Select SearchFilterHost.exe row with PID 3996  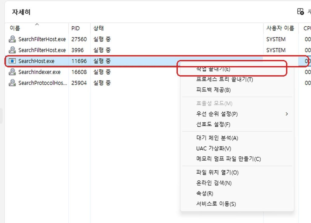coord(158,50)
